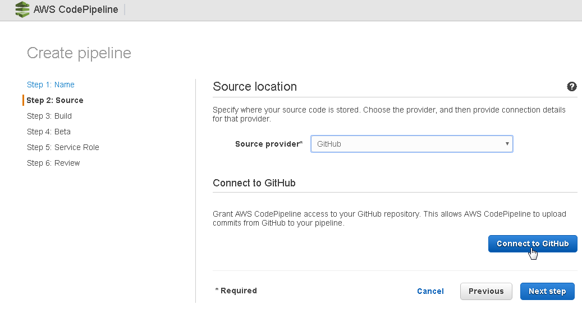Select Step 4: Beta in the wizard steps
Viewport: 582px width, 309px height.
49,132
